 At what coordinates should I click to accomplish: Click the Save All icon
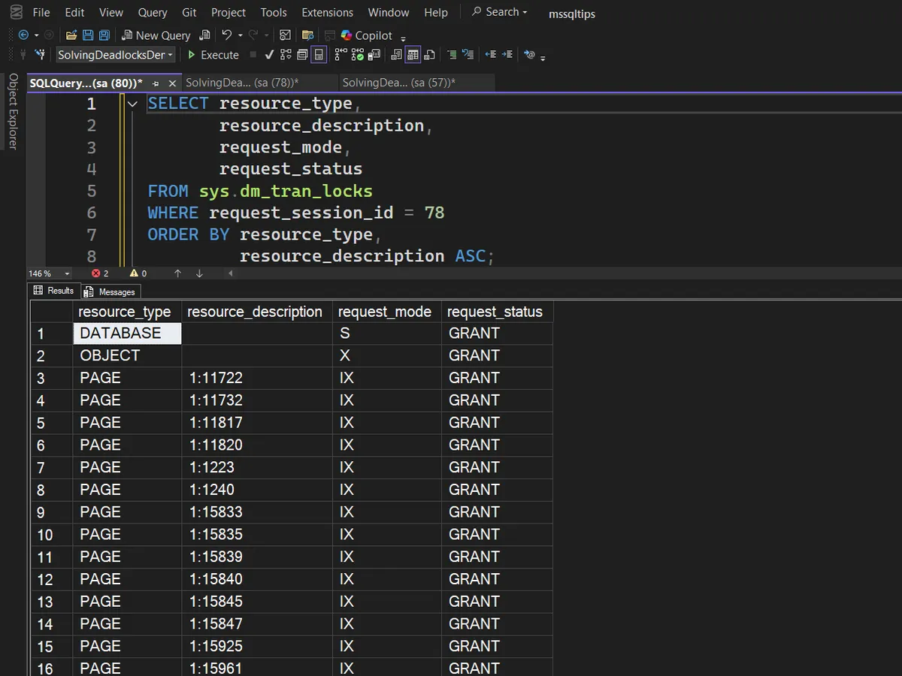(x=104, y=35)
